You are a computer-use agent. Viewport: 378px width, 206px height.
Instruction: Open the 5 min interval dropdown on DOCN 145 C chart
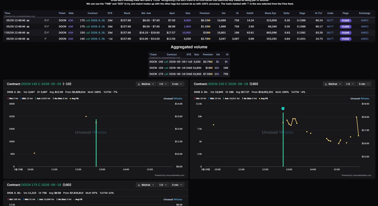coord(177,84)
